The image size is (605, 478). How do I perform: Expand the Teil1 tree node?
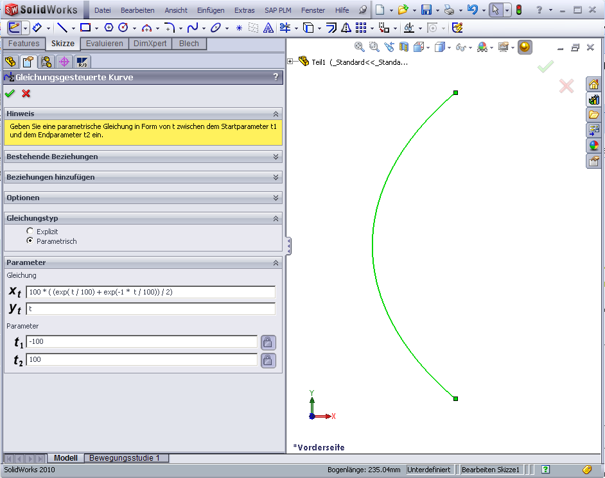tap(291, 62)
